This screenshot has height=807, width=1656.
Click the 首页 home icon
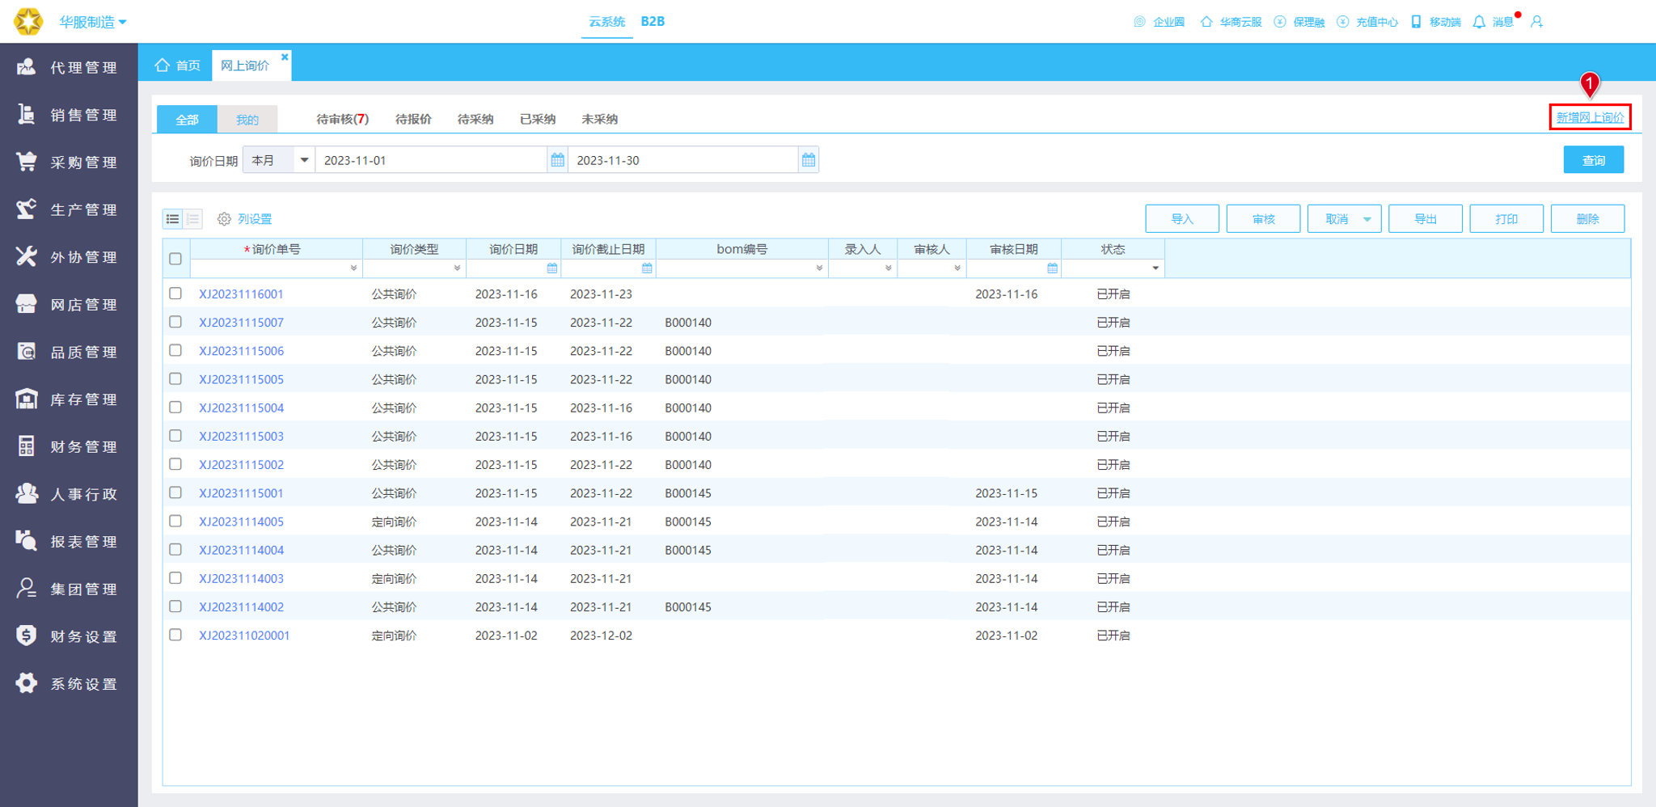(x=162, y=65)
